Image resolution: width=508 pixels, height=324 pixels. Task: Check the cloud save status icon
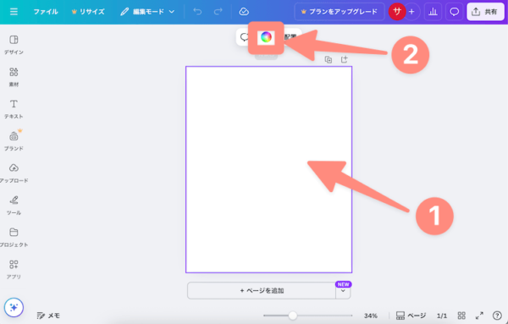[x=244, y=12]
